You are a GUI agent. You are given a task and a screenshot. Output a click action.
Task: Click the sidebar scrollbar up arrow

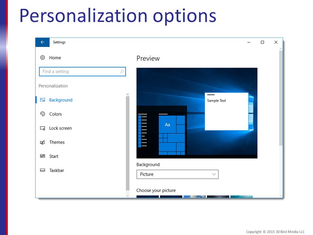[x=127, y=94]
